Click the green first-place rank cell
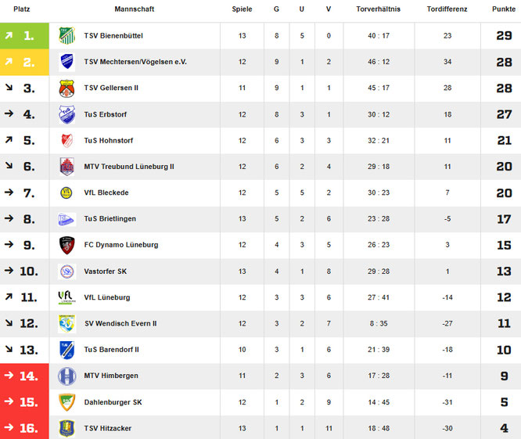This screenshot has width=521, height=439. (x=24, y=36)
